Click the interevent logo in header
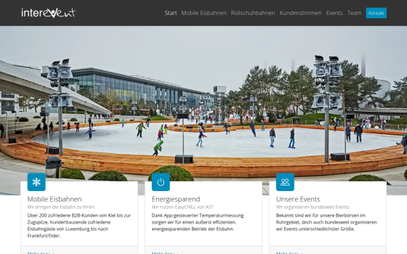Image resolution: width=407 pixels, height=254 pixels. click(48, 13)
